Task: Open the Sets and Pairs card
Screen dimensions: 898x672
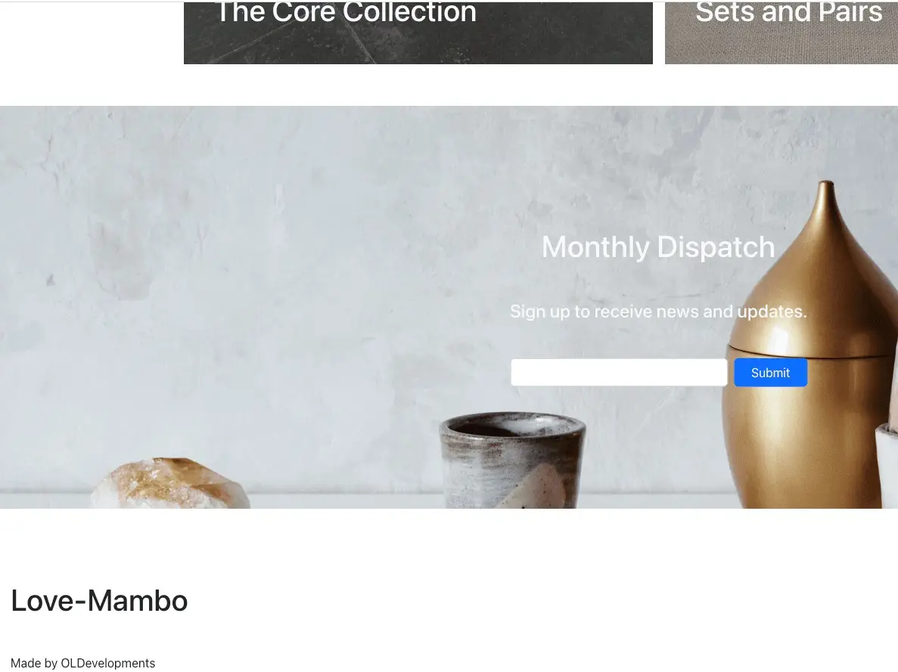Action: pos(781,33)
